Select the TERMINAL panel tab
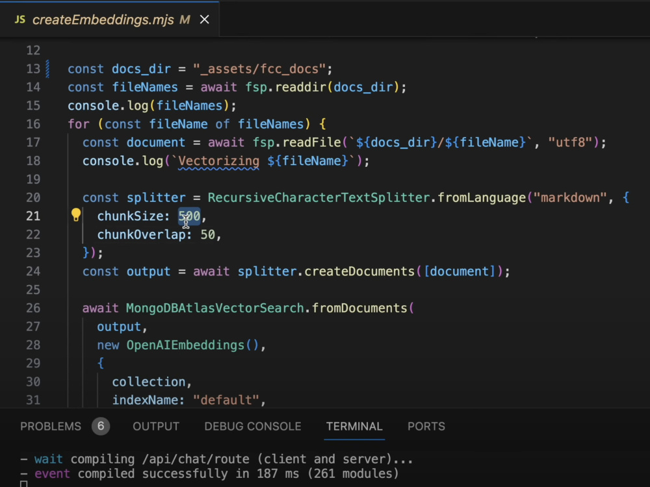650x487 pixels. tap(354, 426)
